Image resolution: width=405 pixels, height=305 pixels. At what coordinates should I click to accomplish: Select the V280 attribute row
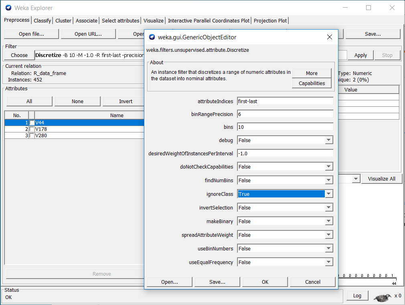point(75,135)
